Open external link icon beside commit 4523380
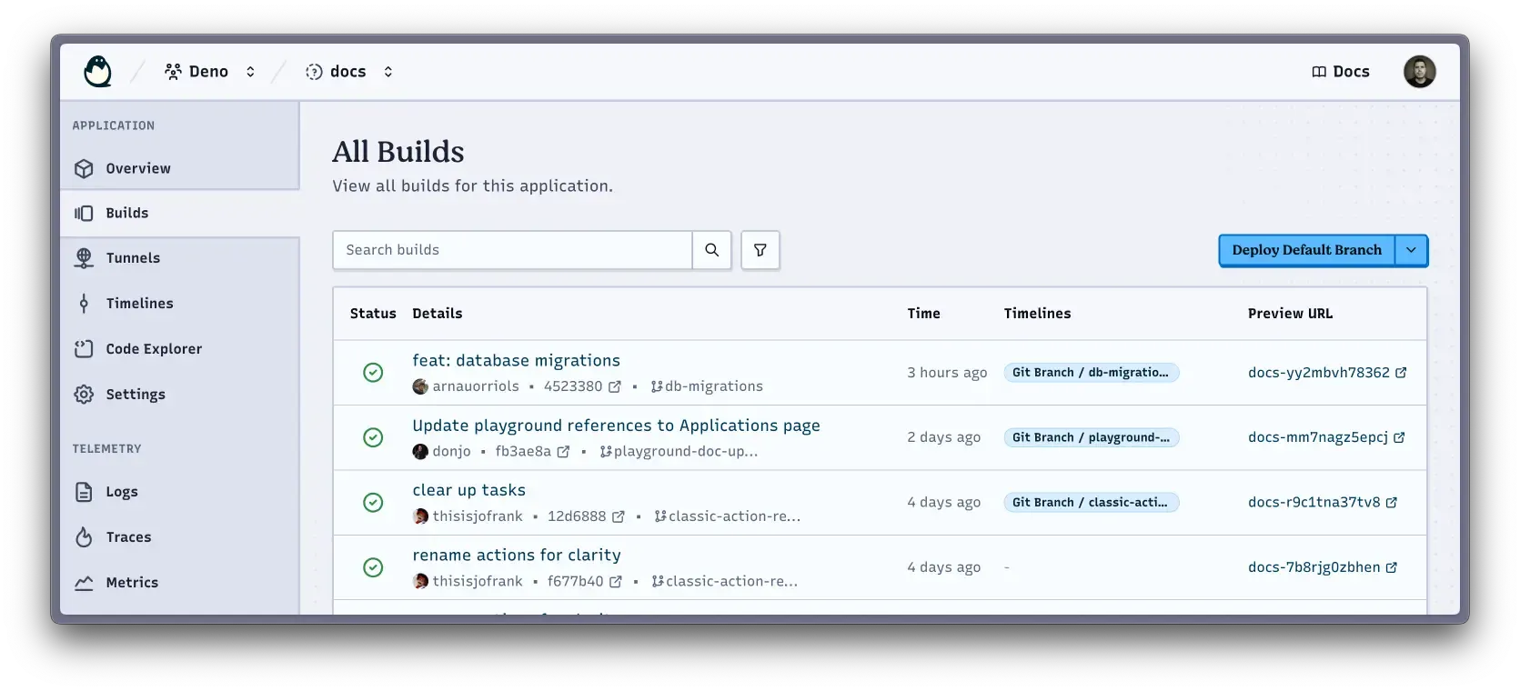The height and width of the screenshot is (691, 1520). click(615, 386)
